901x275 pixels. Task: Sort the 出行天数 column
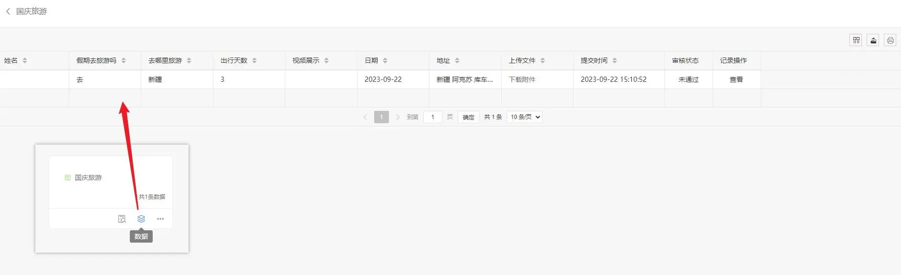tap(254, 60)
